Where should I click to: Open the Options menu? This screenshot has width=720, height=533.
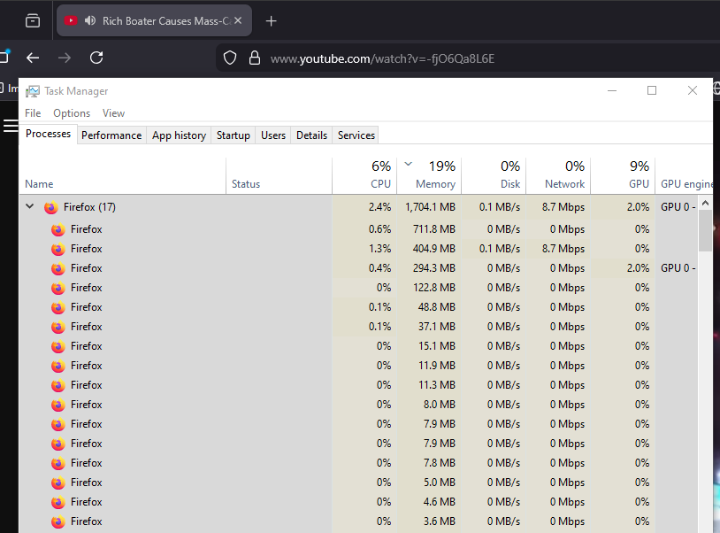pos(72,113)
